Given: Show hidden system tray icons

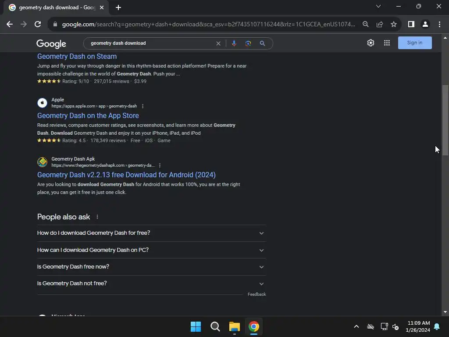Looking at the screenshot, I should pyautogui.click(x=356, y=326).
